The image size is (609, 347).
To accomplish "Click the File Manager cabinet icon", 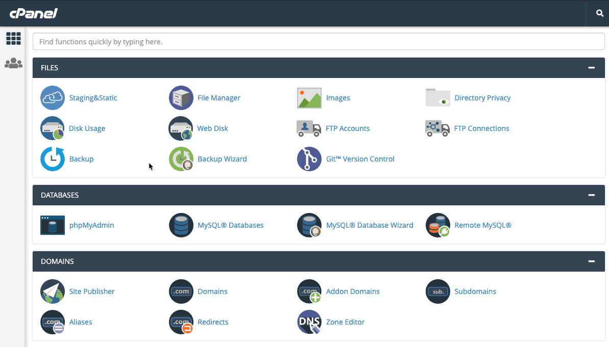I will coord(181,98).
